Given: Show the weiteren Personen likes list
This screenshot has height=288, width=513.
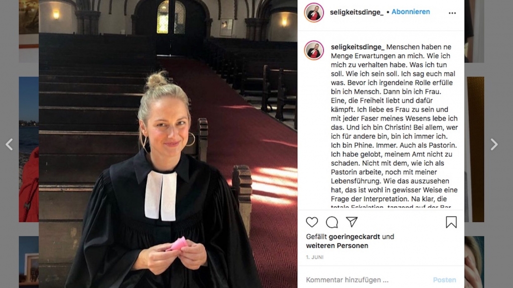Looking at the screenshot, I should pyautogui.click(x=337, y=246).
